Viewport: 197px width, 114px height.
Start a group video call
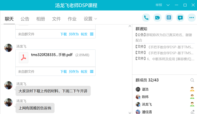tap(157, 18)
